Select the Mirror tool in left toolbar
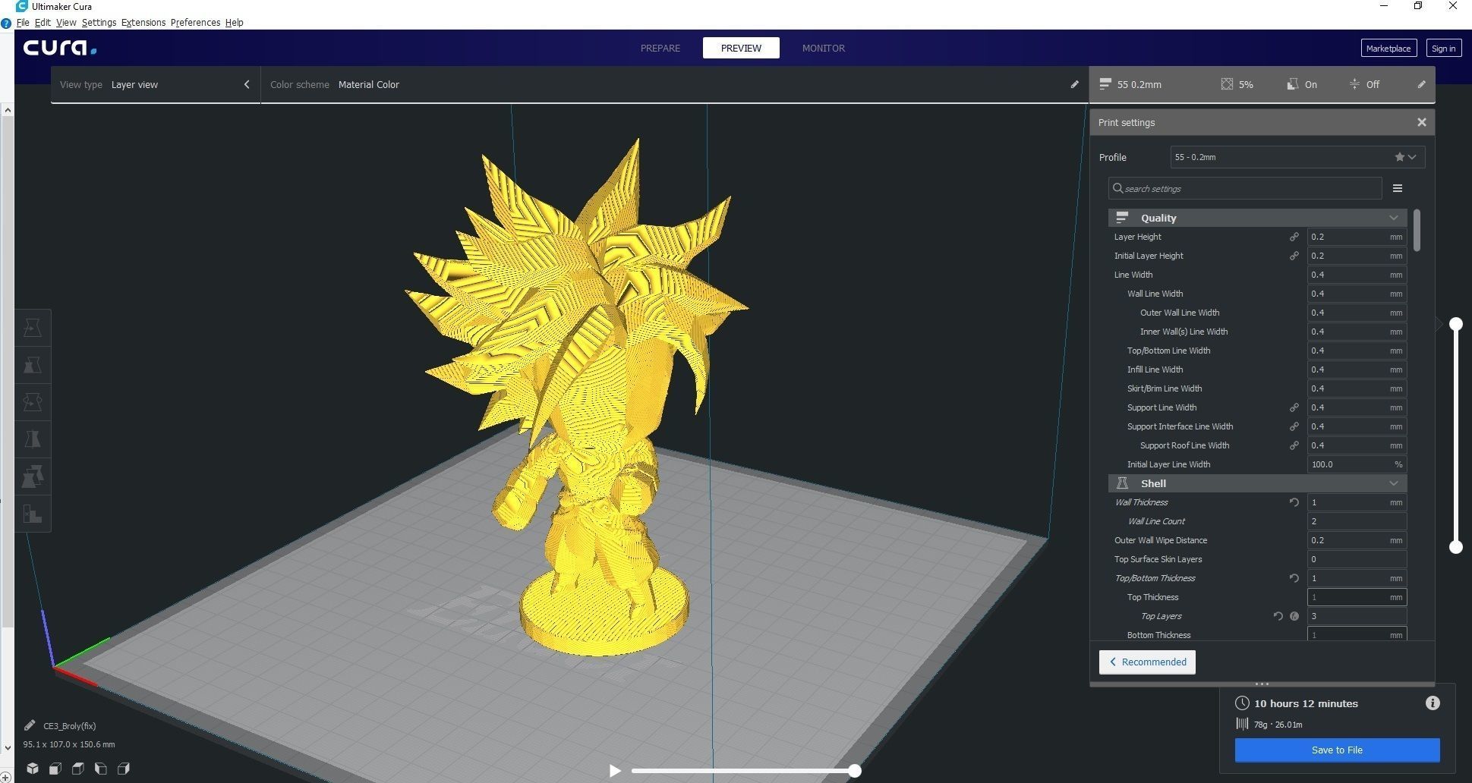Screen dimensions: 1472x783 pyautogui.click(x=33, y=439)
